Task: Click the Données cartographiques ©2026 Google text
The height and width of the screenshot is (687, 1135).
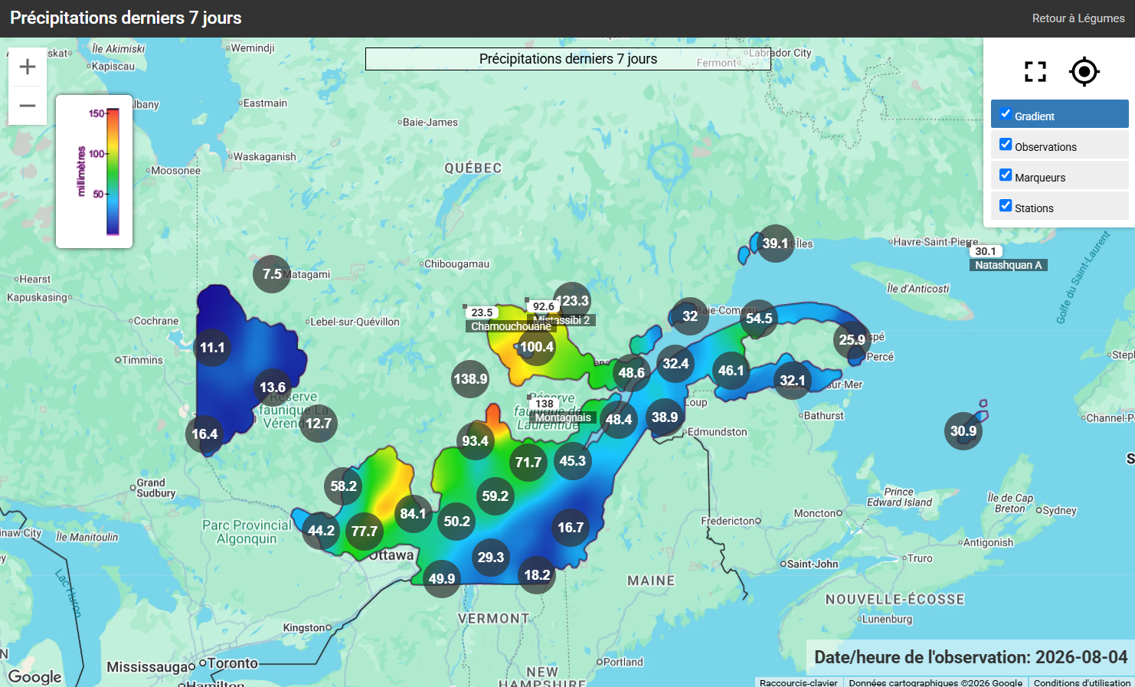Action: 936,682
